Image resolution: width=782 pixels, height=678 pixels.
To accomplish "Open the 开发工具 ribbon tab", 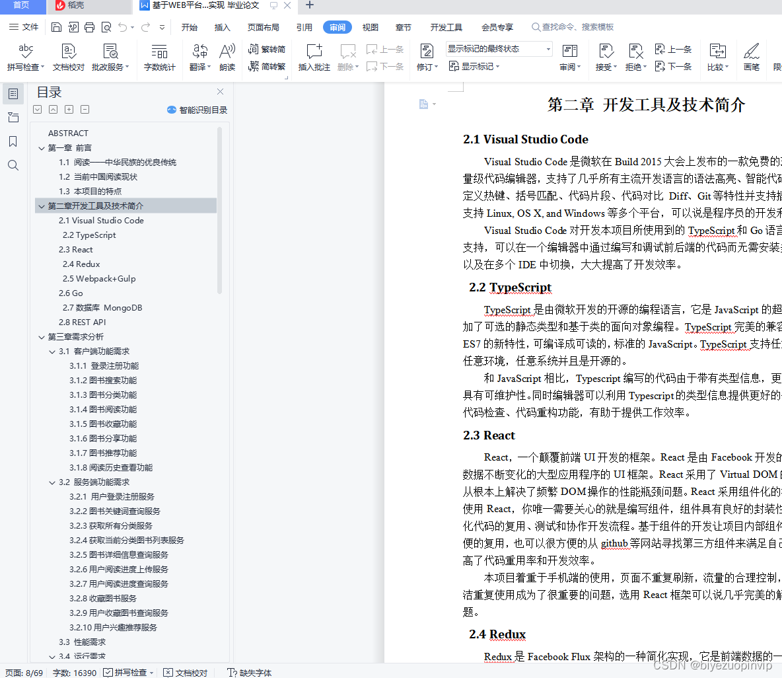I will coord(446,27).
